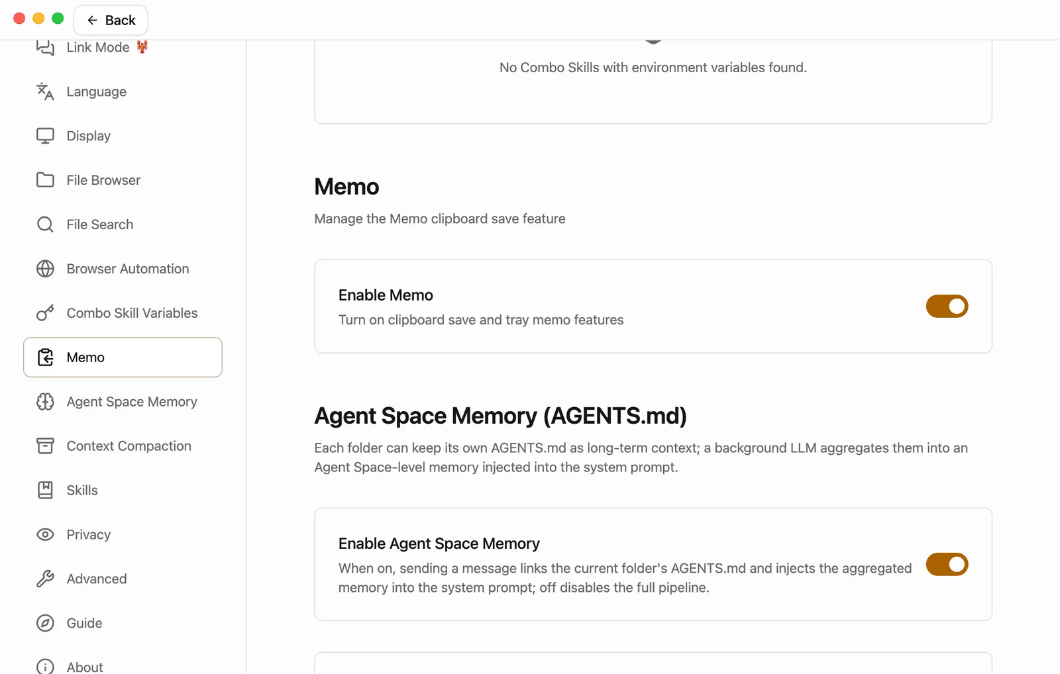This screenshot has width=1060, height=674.
Task: Click the Memo clipboard icon
Action: [45, 358]
